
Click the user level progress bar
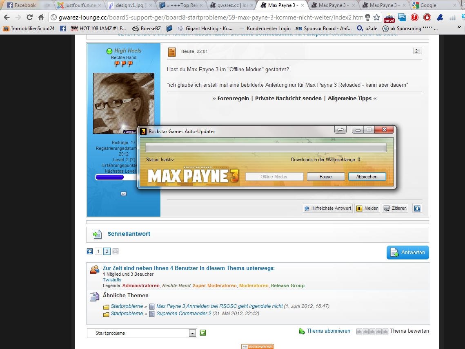point(116,177)
